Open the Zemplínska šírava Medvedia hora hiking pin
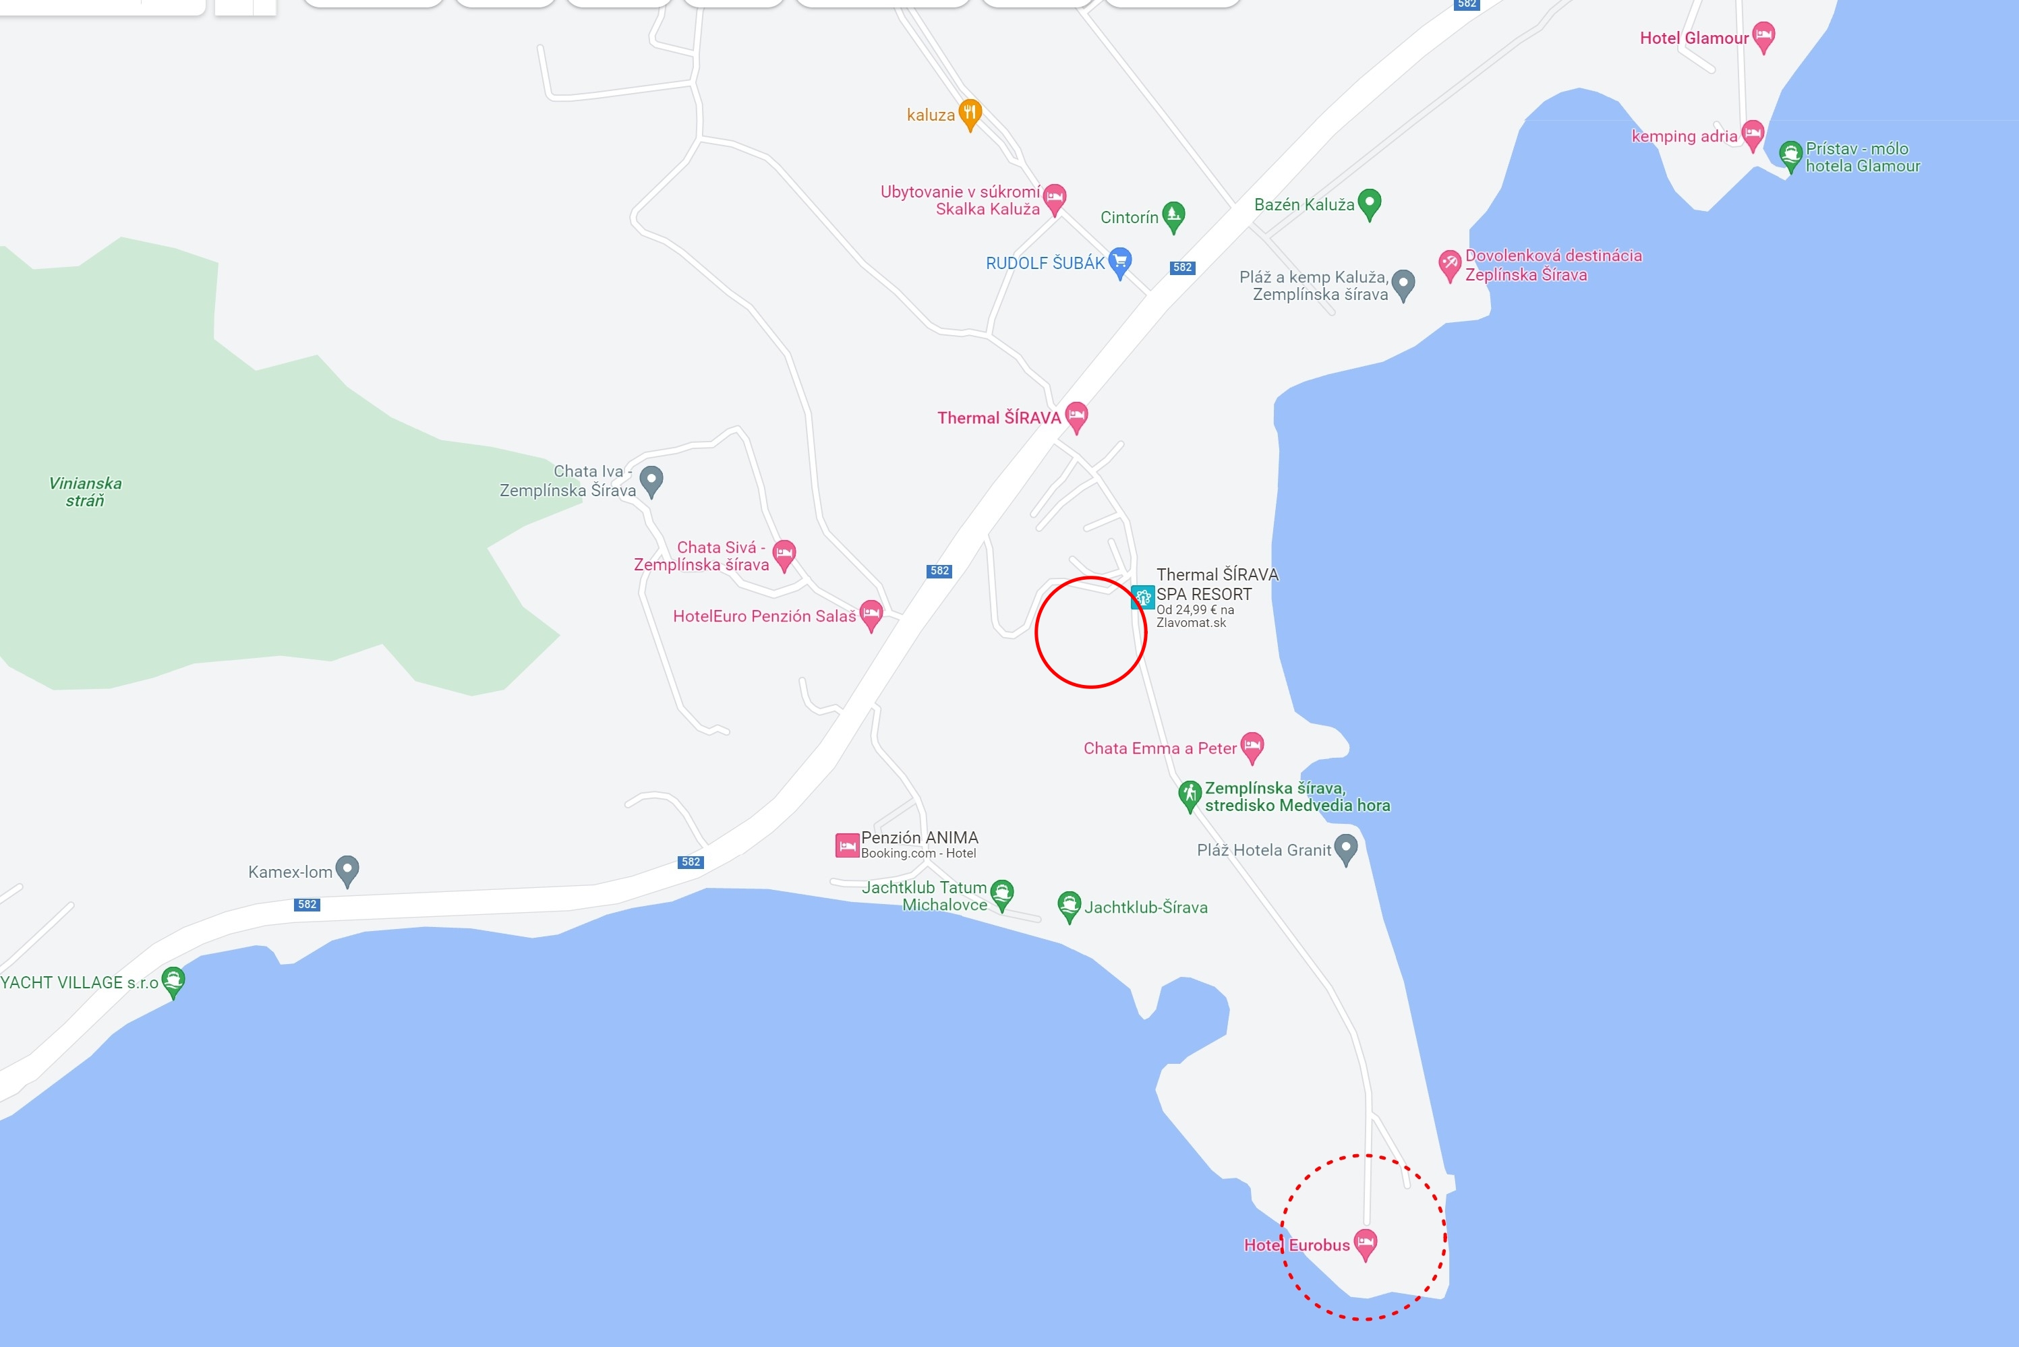Viewport: 2019px width, 1347px height. click(1189, 796)
